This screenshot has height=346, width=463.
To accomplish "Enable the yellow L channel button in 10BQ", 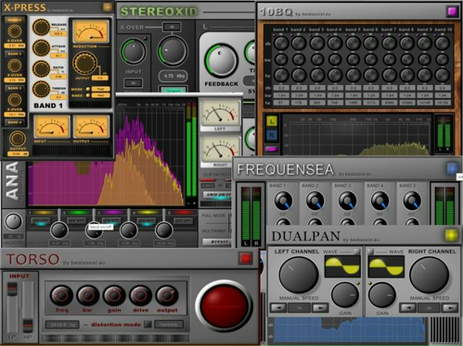I will click(x=272, y=121).
